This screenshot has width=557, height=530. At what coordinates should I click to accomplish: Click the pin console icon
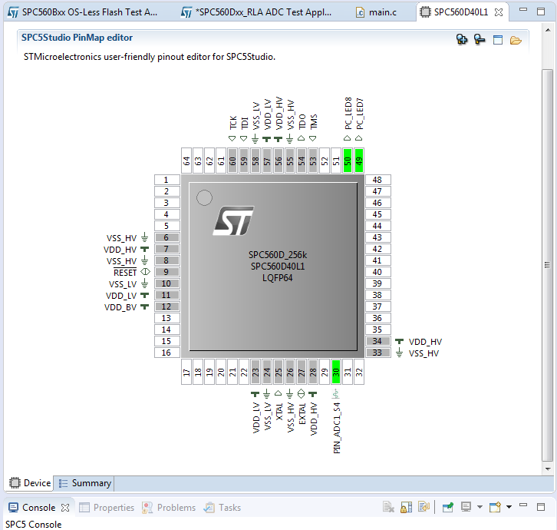[448, 507]
